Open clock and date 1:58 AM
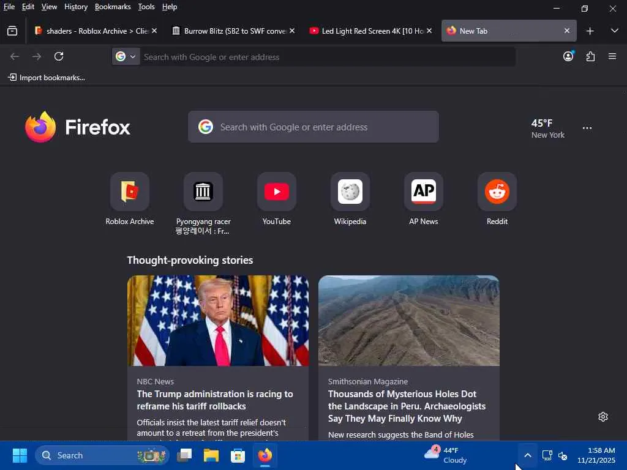This screenshot has height=470, width=627. pyautogui.click(x=596, y=455)
